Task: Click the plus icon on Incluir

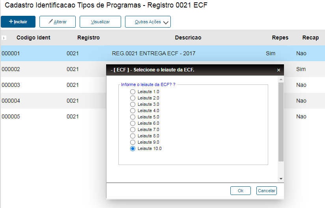Action: pyautogui.click(x=11, y=21)
